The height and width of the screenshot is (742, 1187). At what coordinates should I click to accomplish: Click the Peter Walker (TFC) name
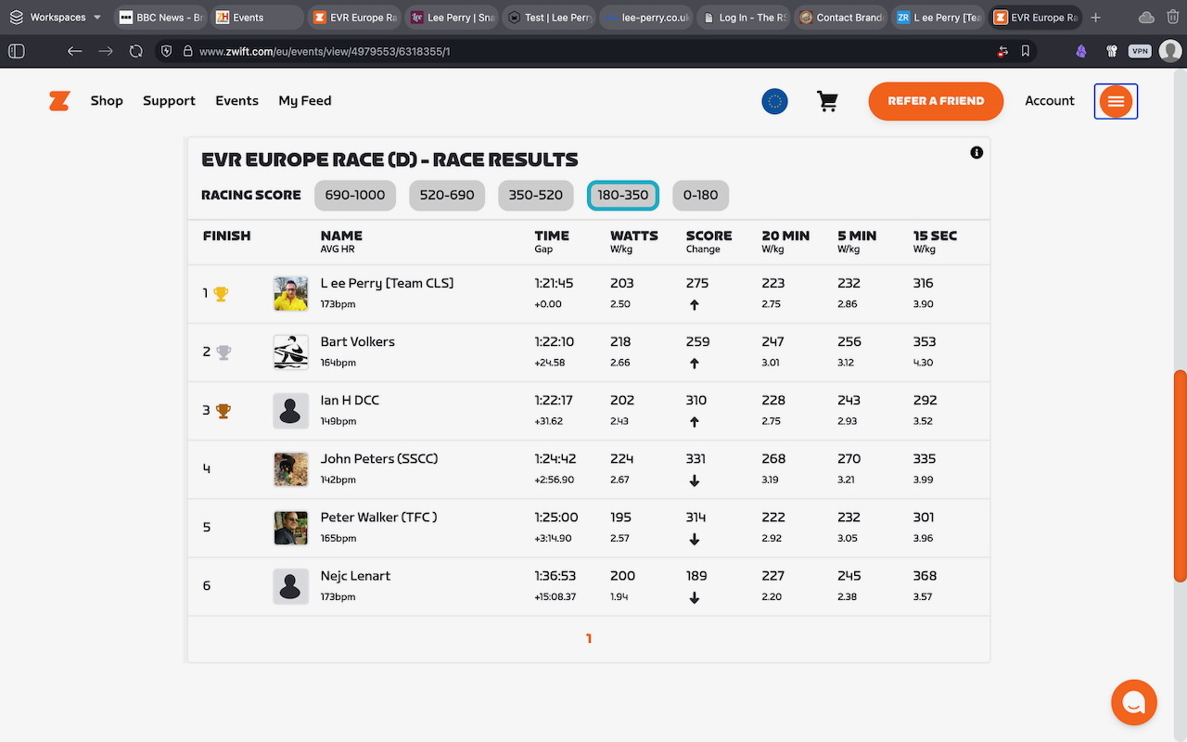tap(379, 518)
